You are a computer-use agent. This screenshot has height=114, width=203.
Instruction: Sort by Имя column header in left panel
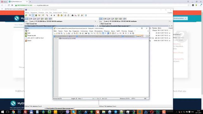(x=27, y=28)
